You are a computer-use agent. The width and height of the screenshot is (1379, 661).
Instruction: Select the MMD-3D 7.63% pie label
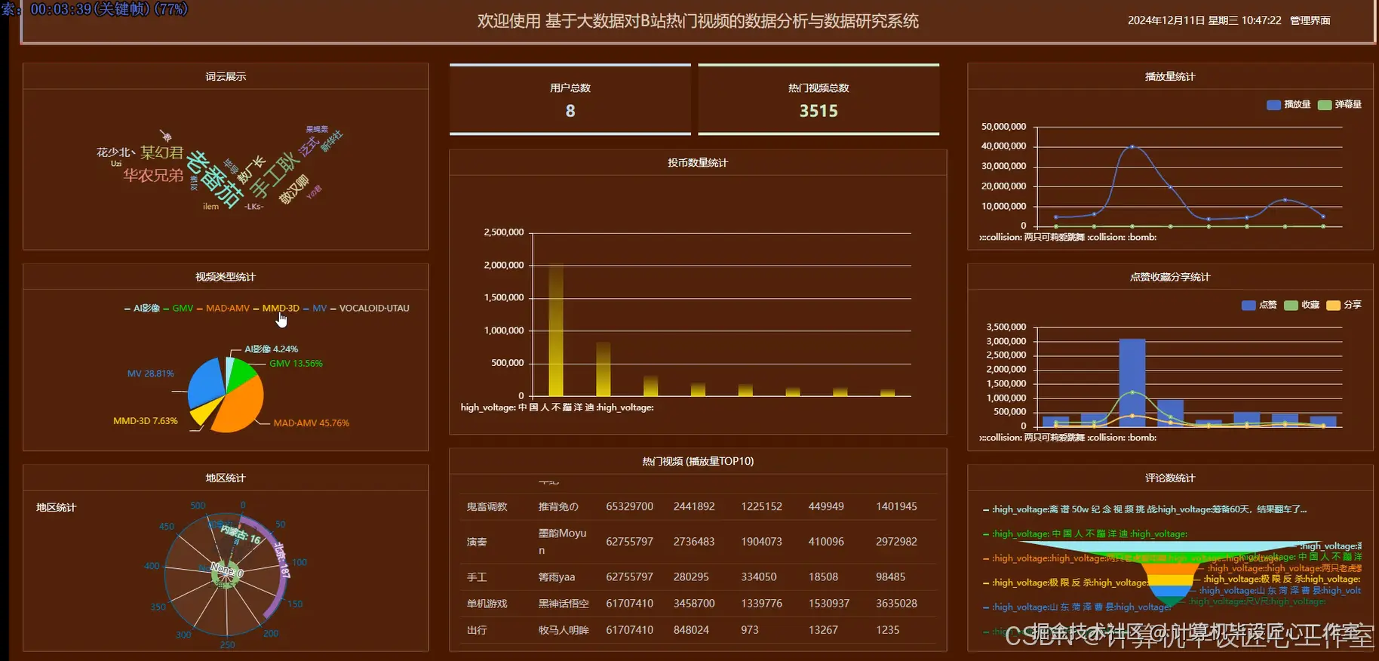145,421
